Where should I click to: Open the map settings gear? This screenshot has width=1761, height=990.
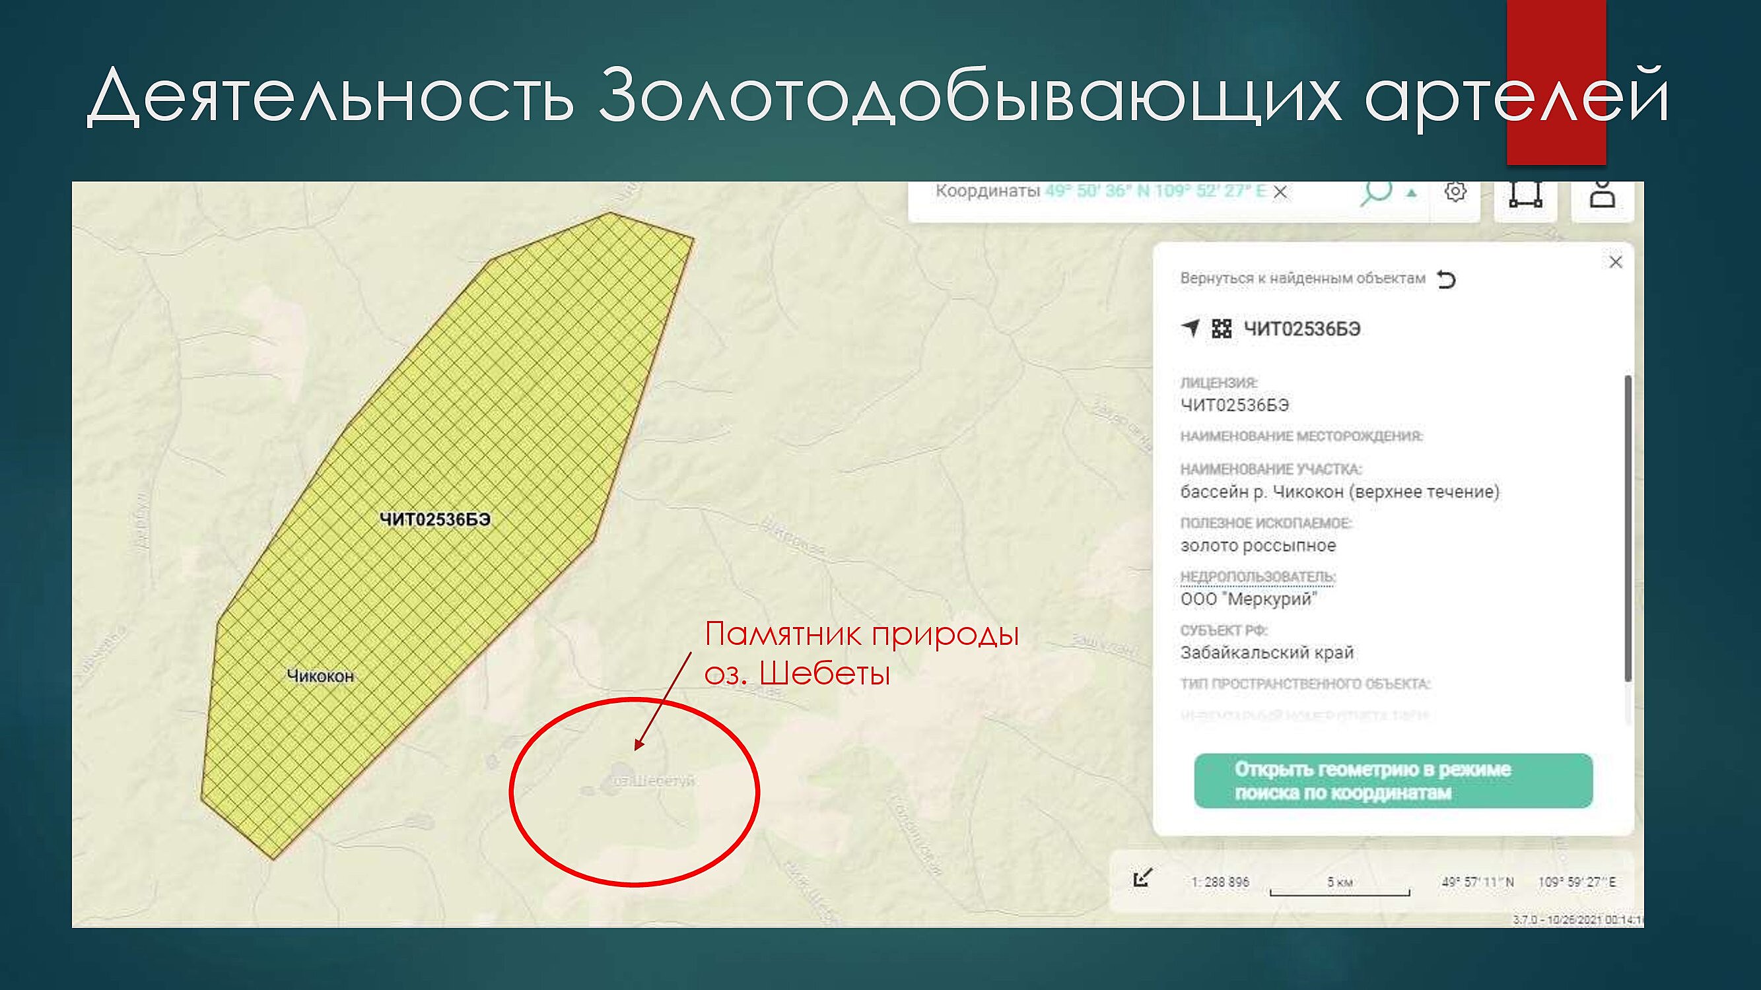point(1455,192)
